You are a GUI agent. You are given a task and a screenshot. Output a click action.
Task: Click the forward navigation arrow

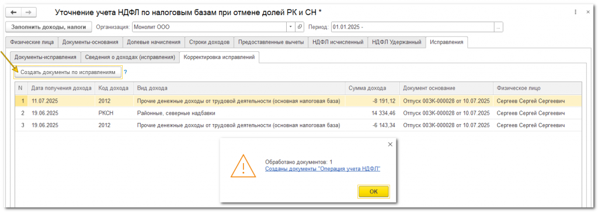(27, 13)
